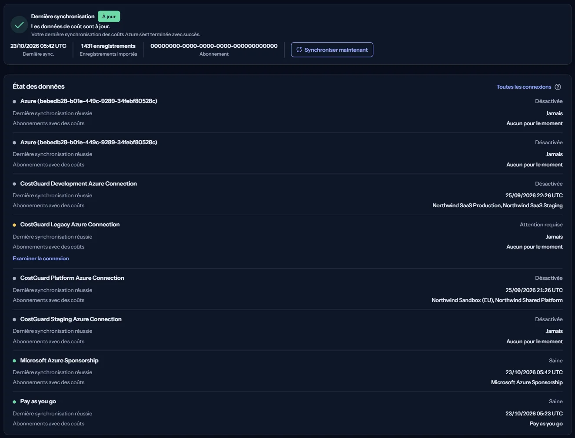Start a sync with Synchroniser maintenant
The image size is (575, 438).
pyautogui.click(x=332, y=50)
